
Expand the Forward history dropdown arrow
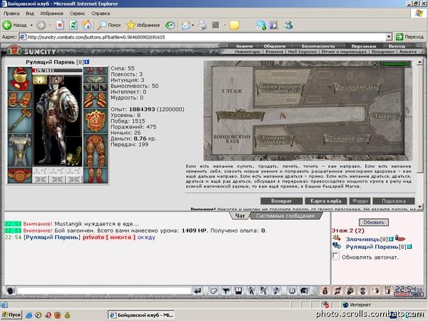click(x=50, y=26)
